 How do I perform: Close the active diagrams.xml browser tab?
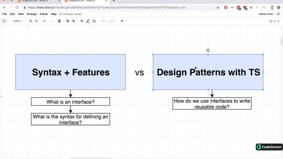[x=106, y=1]
